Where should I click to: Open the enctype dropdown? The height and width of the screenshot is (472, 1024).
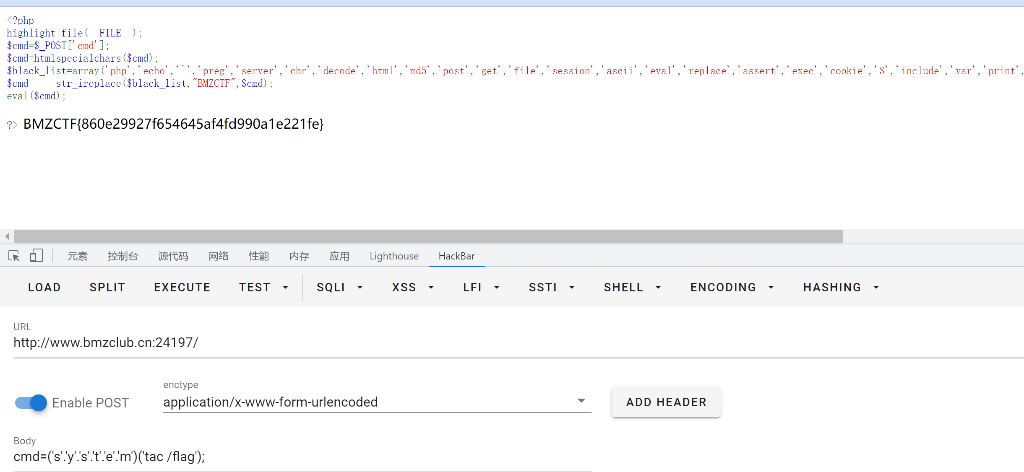376,402
